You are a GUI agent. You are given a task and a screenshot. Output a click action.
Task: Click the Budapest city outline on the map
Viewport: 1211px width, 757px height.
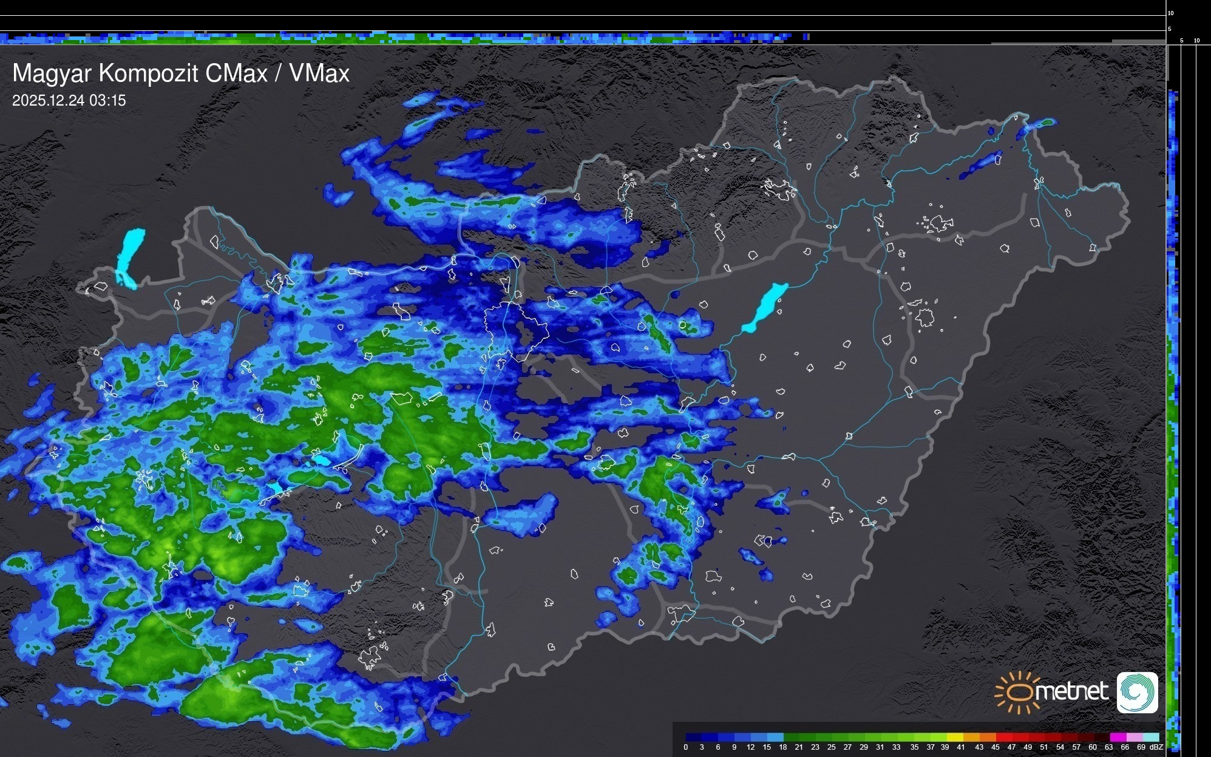[x=515, y=331]
